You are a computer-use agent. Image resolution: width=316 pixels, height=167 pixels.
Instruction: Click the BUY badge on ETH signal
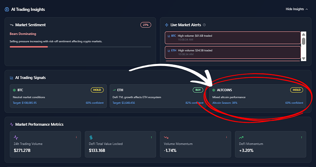tap(198, 90)
